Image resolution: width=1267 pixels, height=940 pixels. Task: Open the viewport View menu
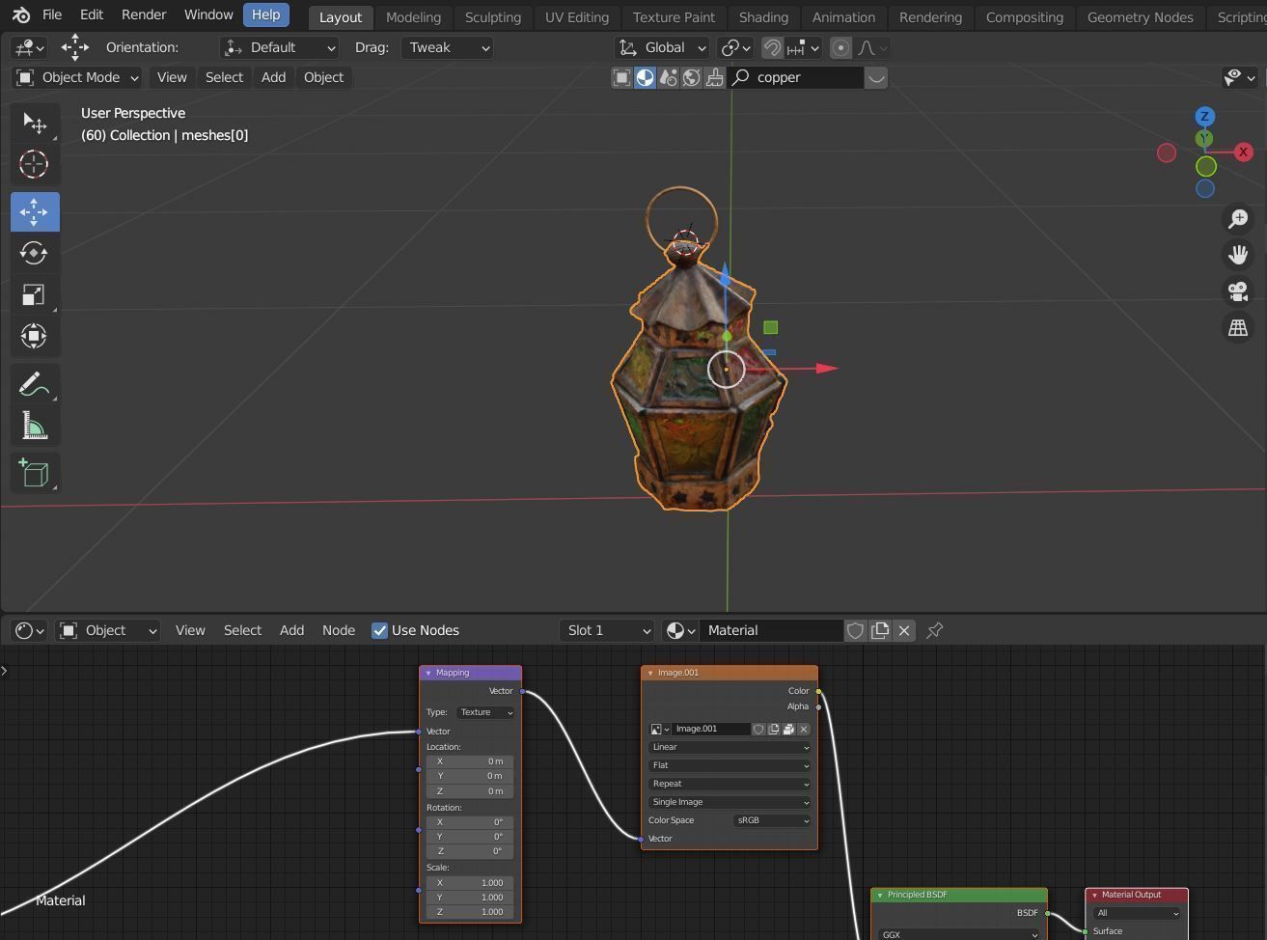pyautogui.click(x=172, y=77)
